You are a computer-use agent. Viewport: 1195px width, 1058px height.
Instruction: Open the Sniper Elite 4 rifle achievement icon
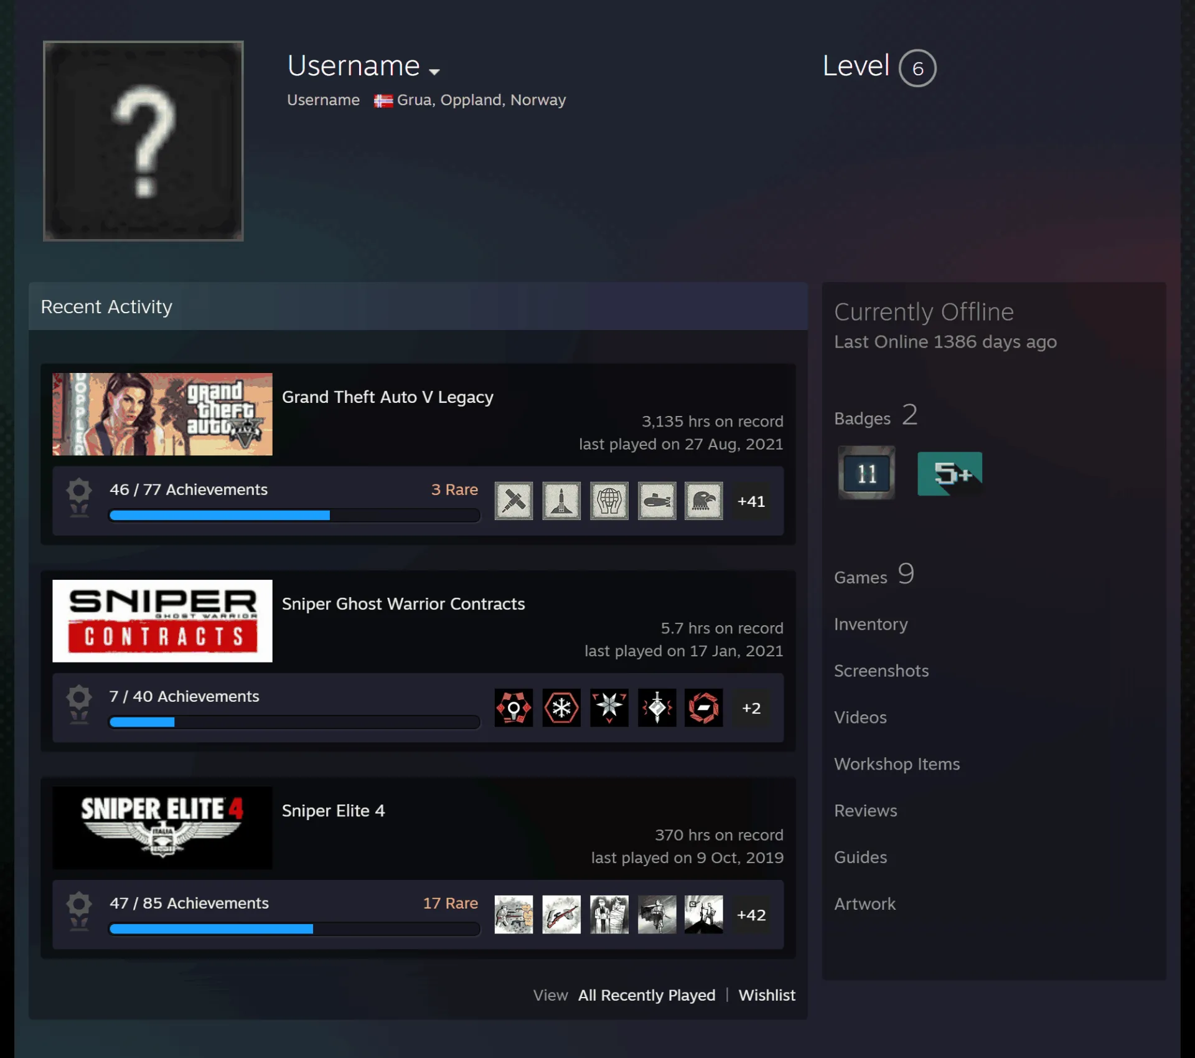(561, 914)
